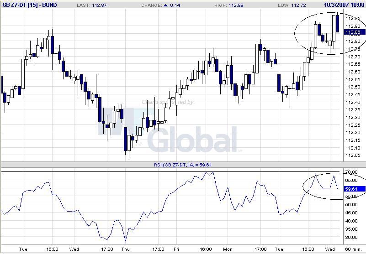Click the Thu label on the time axis
Viewport: 366px width, 254px height.
tap(126, 249)
